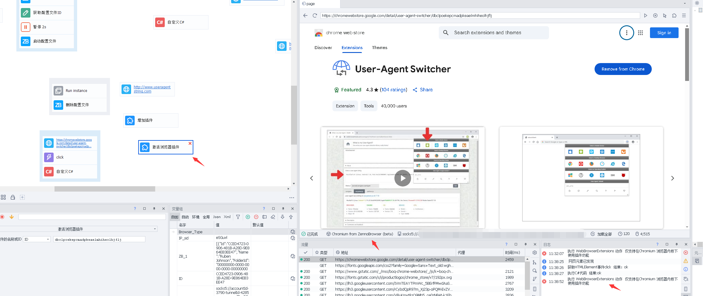Click the yellow warning icon on the log sidebar

click(686, 261)
